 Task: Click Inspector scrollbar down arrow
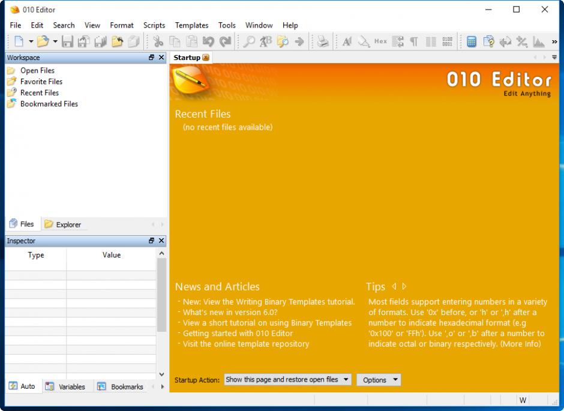162,374
